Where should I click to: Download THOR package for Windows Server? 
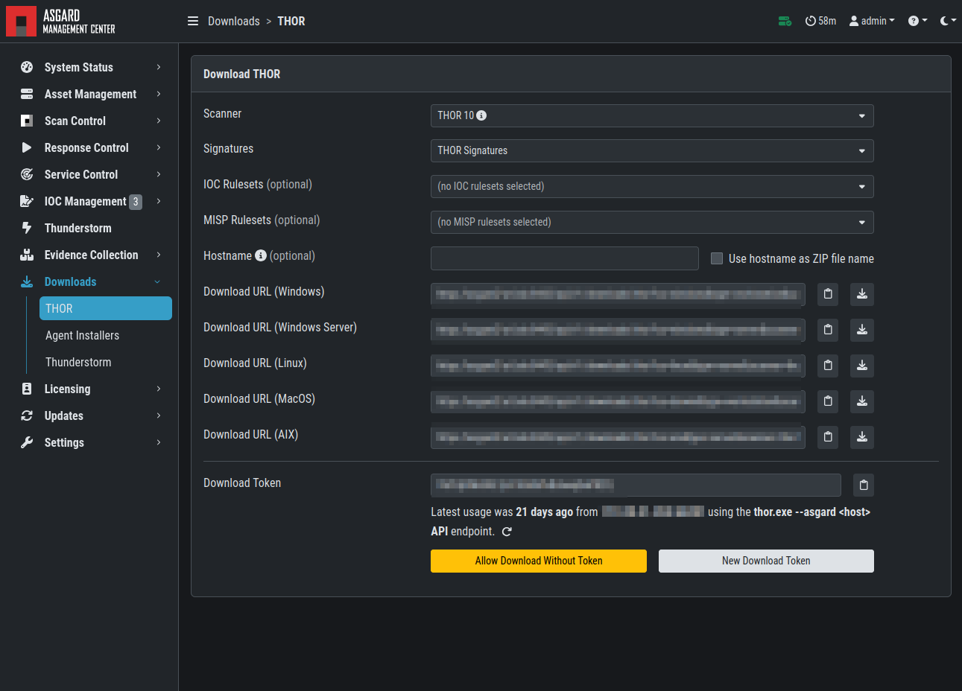click(x=862, y=330)
